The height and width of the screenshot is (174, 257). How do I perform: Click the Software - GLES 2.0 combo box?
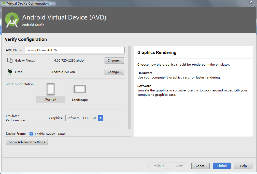pos(84,118)
